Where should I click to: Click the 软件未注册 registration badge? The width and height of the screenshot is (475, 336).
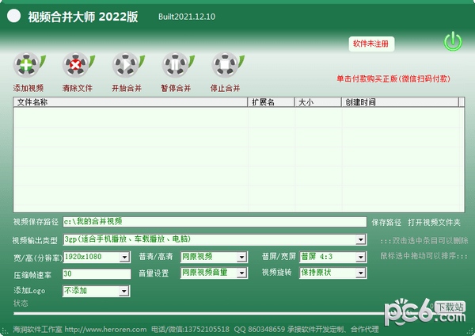click(x=371, y=44)
